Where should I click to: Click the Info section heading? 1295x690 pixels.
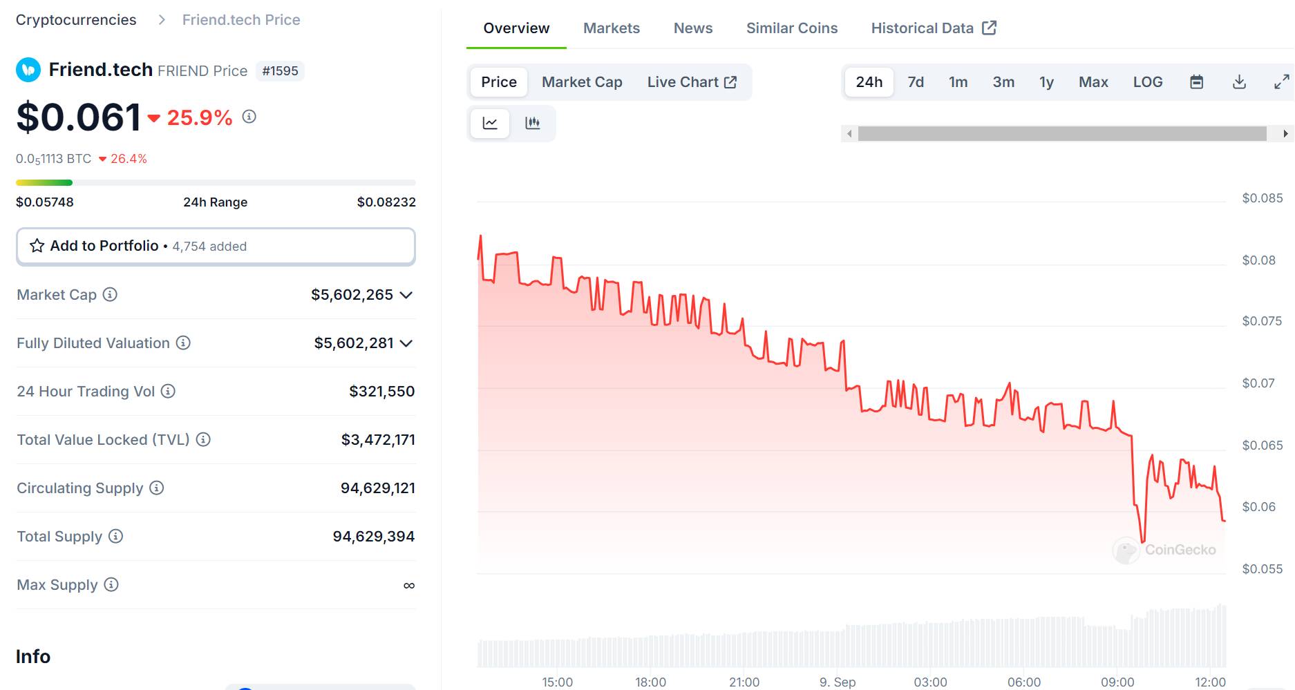[33, 656]
